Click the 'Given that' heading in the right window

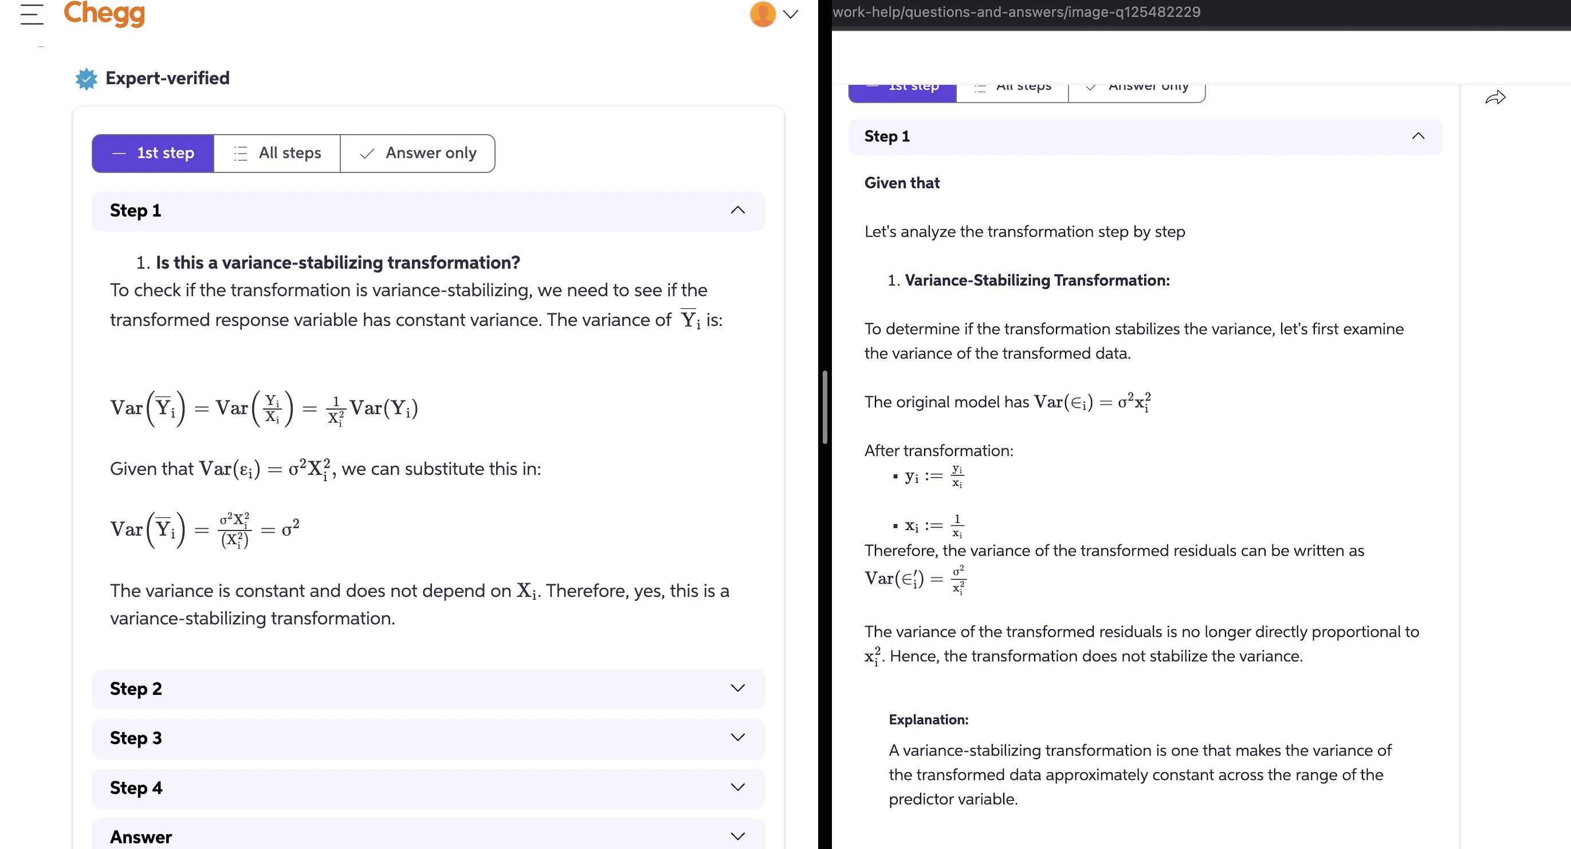click(902, 183)
